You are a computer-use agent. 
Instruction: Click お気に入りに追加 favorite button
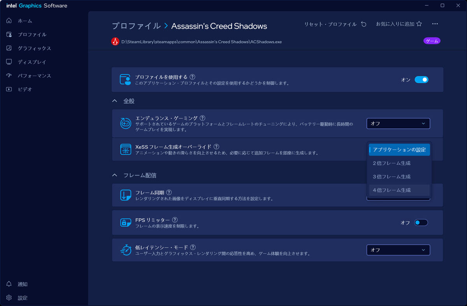coord(399,24)
